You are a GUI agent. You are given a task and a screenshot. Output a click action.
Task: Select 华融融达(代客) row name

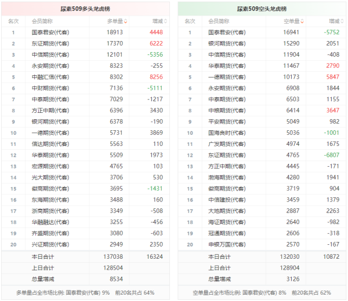[50, 222]
